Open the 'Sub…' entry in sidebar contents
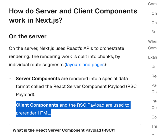 154,32
